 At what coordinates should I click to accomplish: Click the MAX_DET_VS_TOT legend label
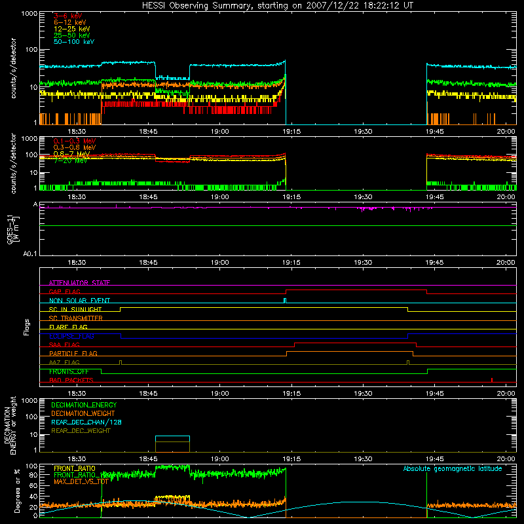point(81,481)
